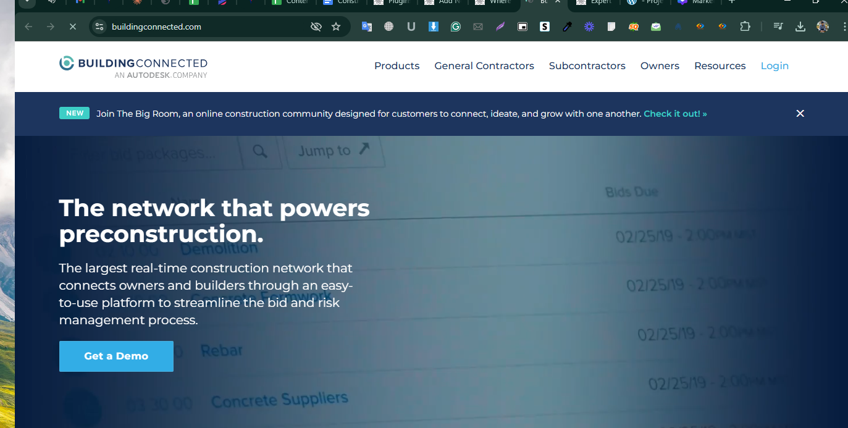Bookmark this page with the star

click(336, 27)
